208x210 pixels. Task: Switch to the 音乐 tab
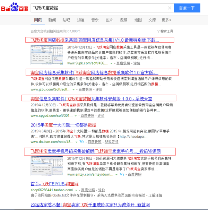coord(95,20)
